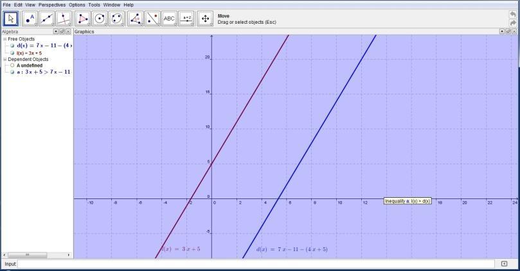Screen dimensions: 520x271
Task: Select d(x) = 7x − 11 row in Algebra
Action: click(x=44, y=46)
